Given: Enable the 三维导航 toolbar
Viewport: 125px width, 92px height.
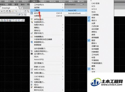Looking at the screenshot, I should [100, 15].
